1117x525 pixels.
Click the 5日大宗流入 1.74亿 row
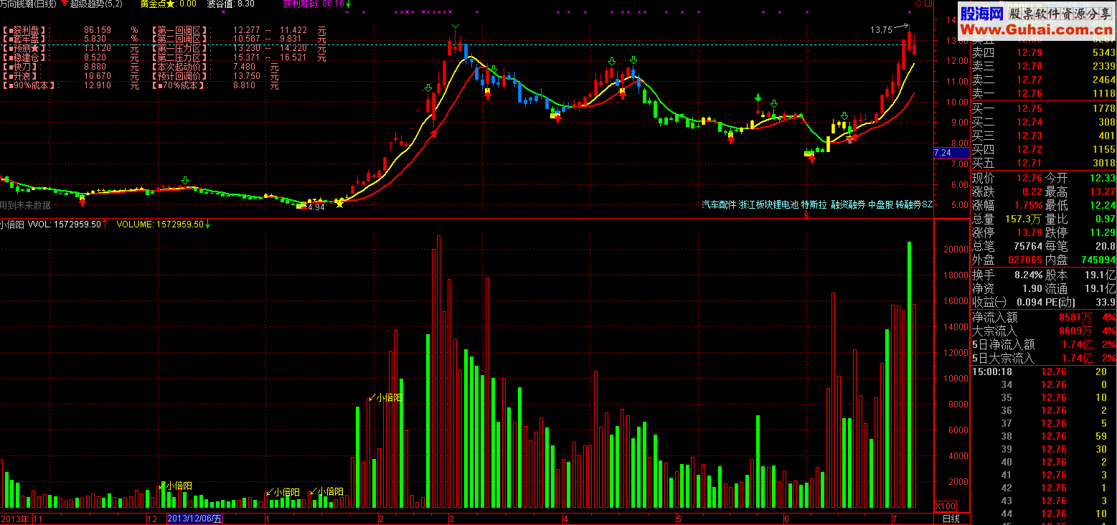point(1043,358)
